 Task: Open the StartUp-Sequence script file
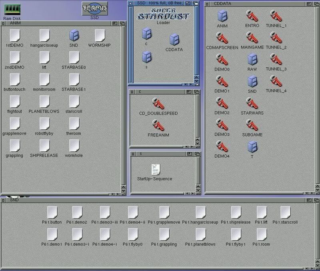click(x=155, y=169)
